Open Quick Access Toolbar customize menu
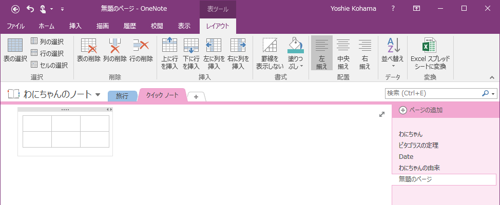Image resolution: width=500 pixels, height=205 pixels. (x=62, y=9)
